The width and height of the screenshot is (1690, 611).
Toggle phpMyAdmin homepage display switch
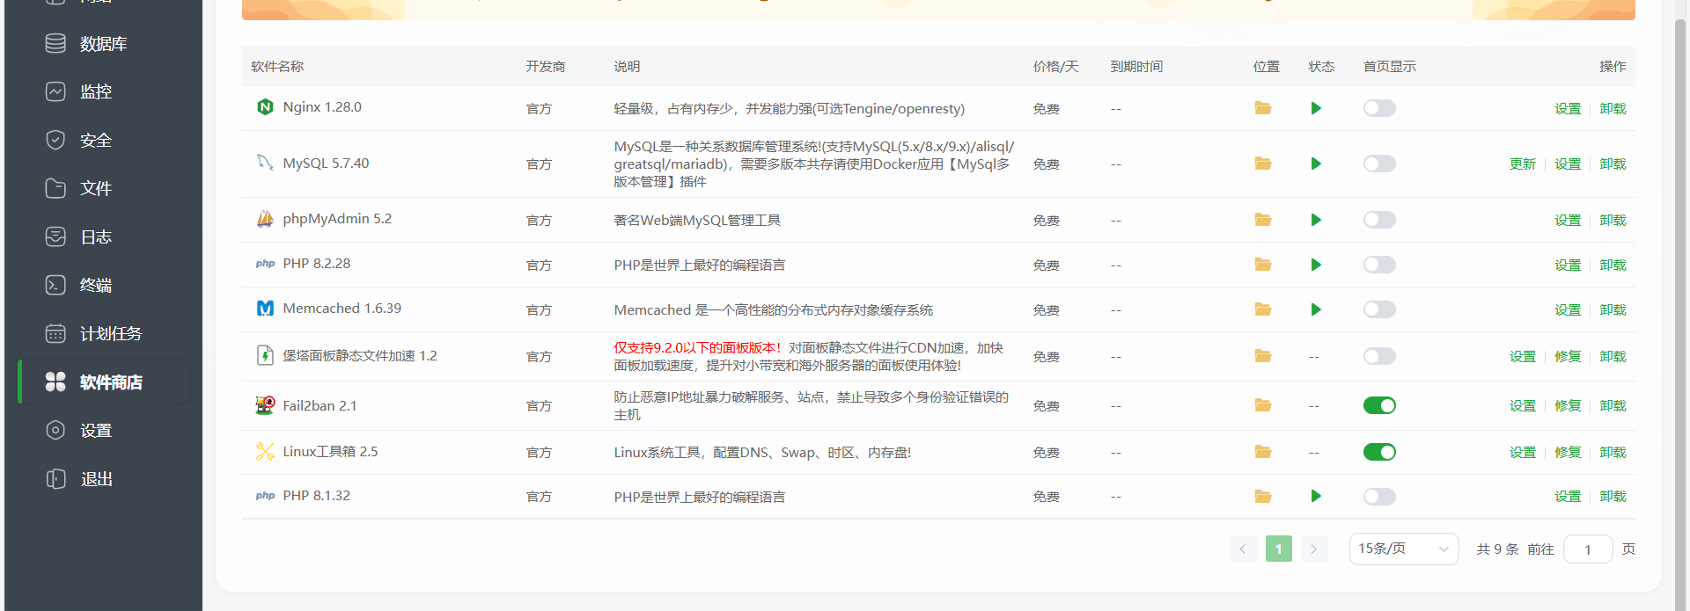coord(1379,220)
